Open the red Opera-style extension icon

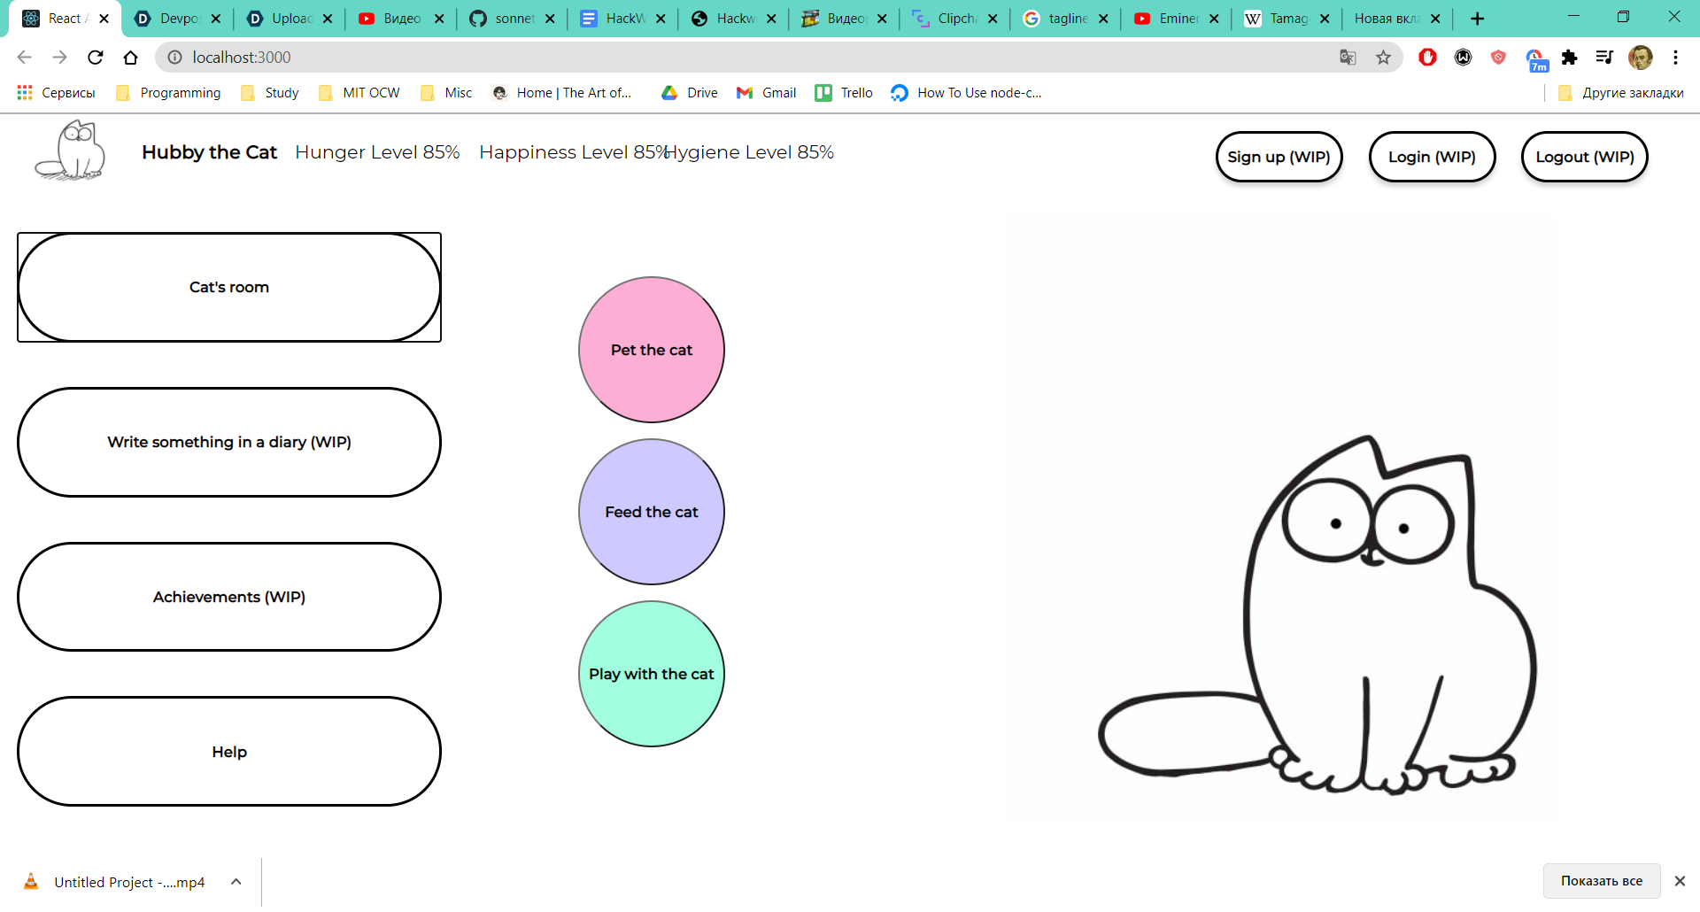coord(1427,58)
